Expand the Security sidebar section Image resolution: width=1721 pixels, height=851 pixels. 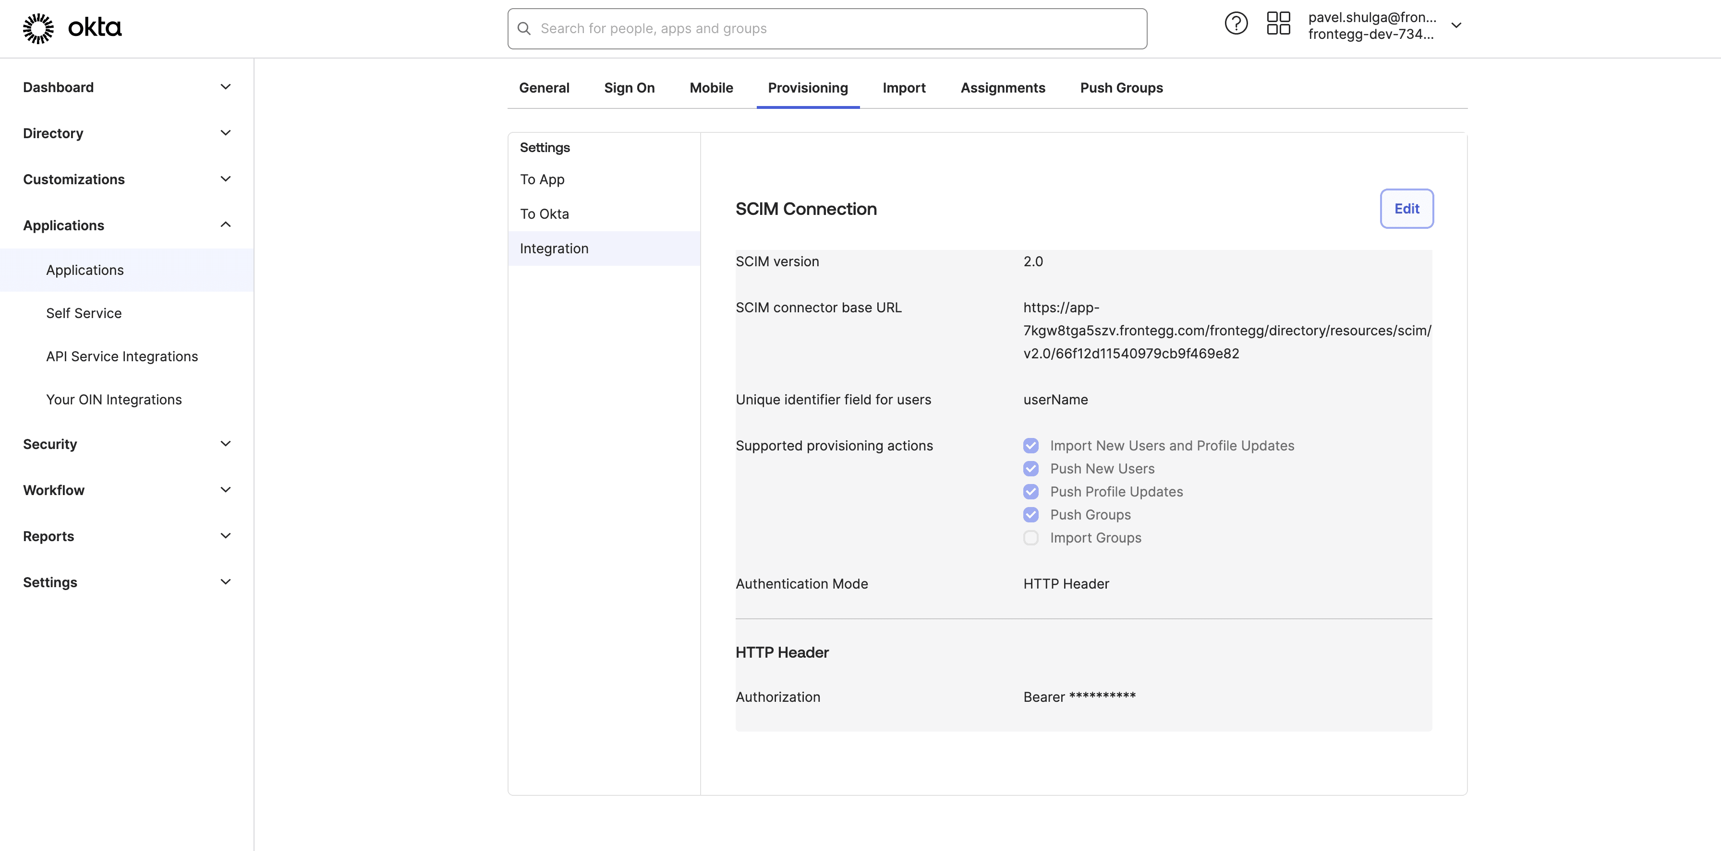tap(127, 444)
